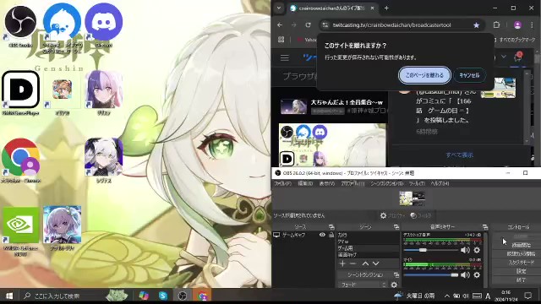This screenshot has height=304, width=541.
Task: Open the mic audio gear settings
Action: tap(477, 274)
